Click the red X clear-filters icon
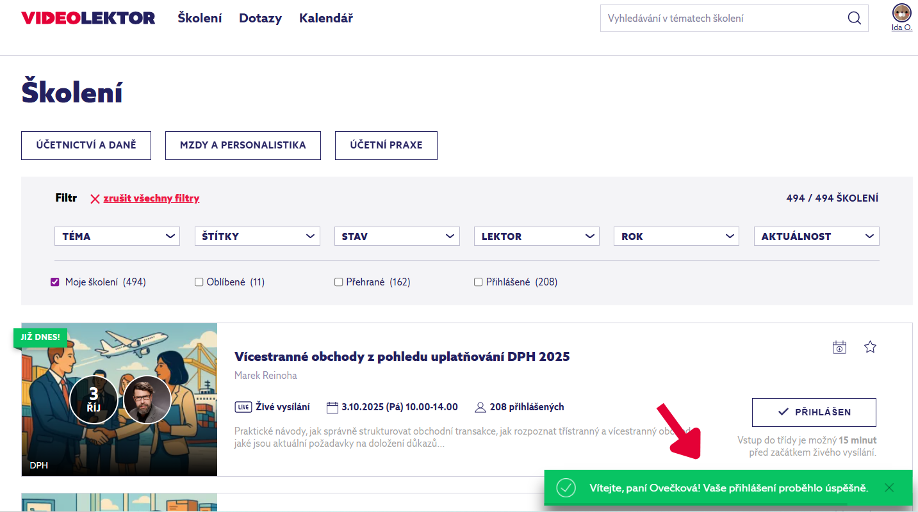This screenshot has height=512, width=918. tap(95, 199)
